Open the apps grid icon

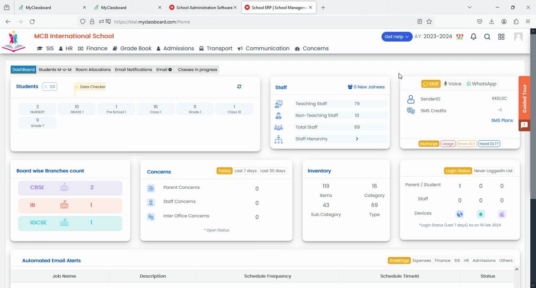pyautogui.click(x=501, y=37)
